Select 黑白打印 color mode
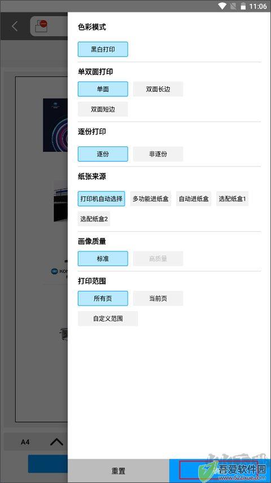 click(103, 49)
